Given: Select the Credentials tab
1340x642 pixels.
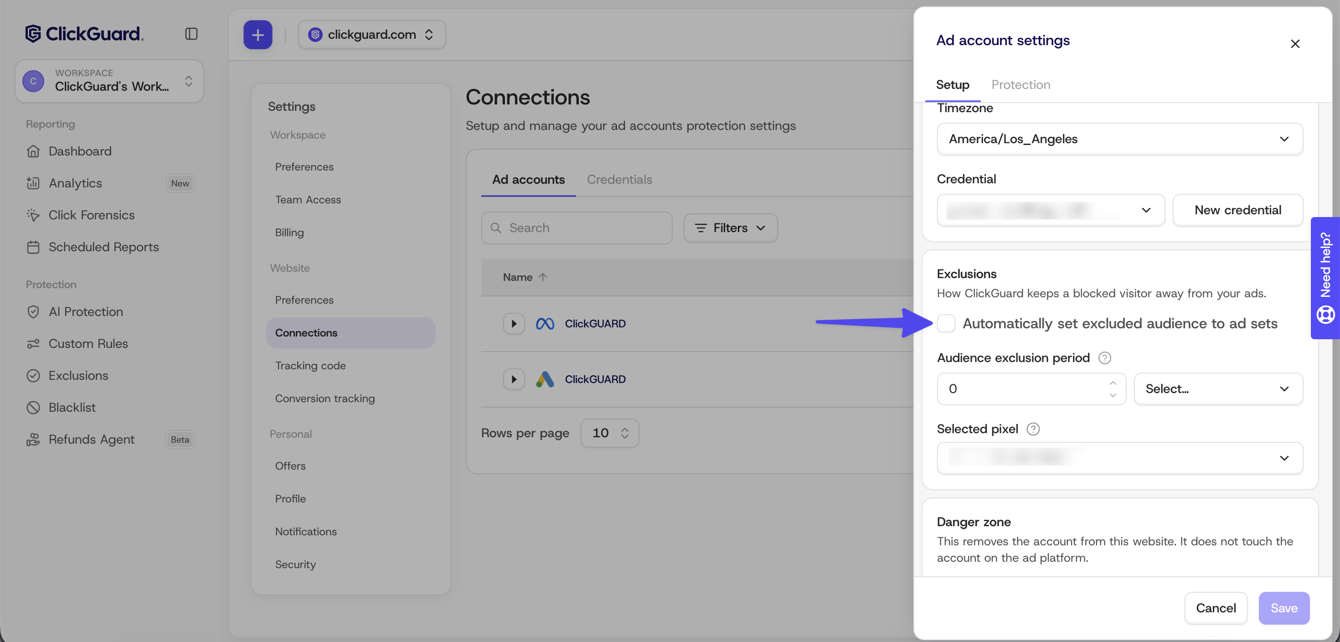Looking at the screenshot, I should (619, 180).
